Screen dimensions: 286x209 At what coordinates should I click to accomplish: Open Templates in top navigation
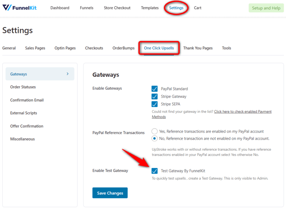(x=150, y=8)
